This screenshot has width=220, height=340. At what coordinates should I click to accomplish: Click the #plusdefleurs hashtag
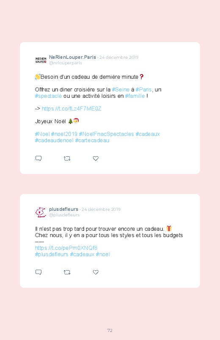pos(52,254)
